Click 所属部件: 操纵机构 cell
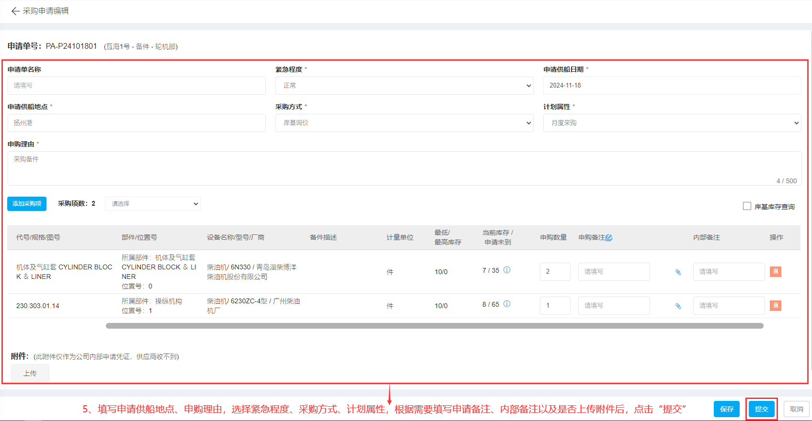 152,306
